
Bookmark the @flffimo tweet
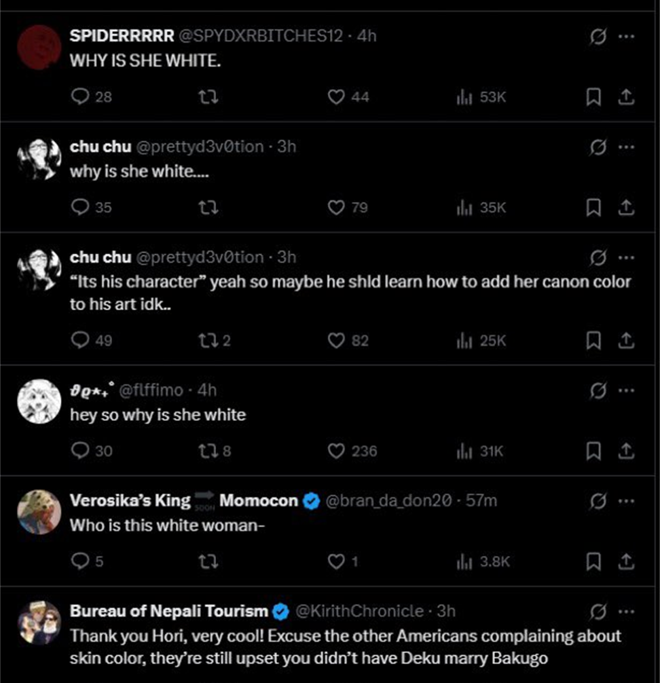[x=593, y=451]
